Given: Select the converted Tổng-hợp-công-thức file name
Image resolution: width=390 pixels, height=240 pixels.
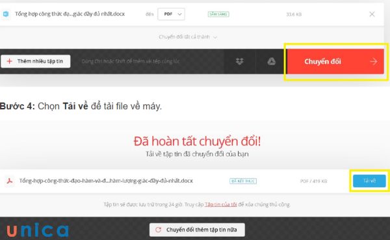Looking at the screenshot, I should pyautogui.click(x=106, y=181).
